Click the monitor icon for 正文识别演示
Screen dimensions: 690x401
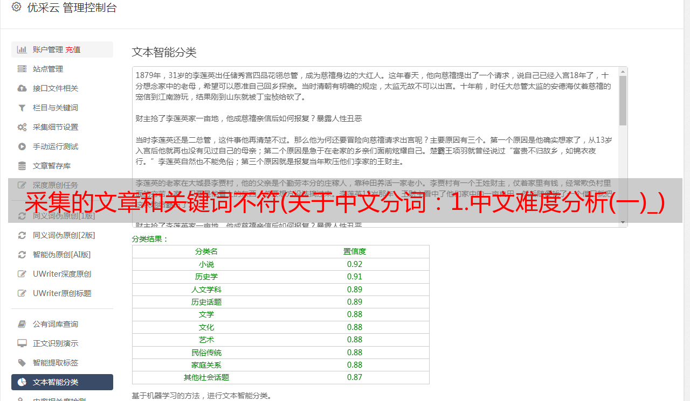tap(22, 343)
